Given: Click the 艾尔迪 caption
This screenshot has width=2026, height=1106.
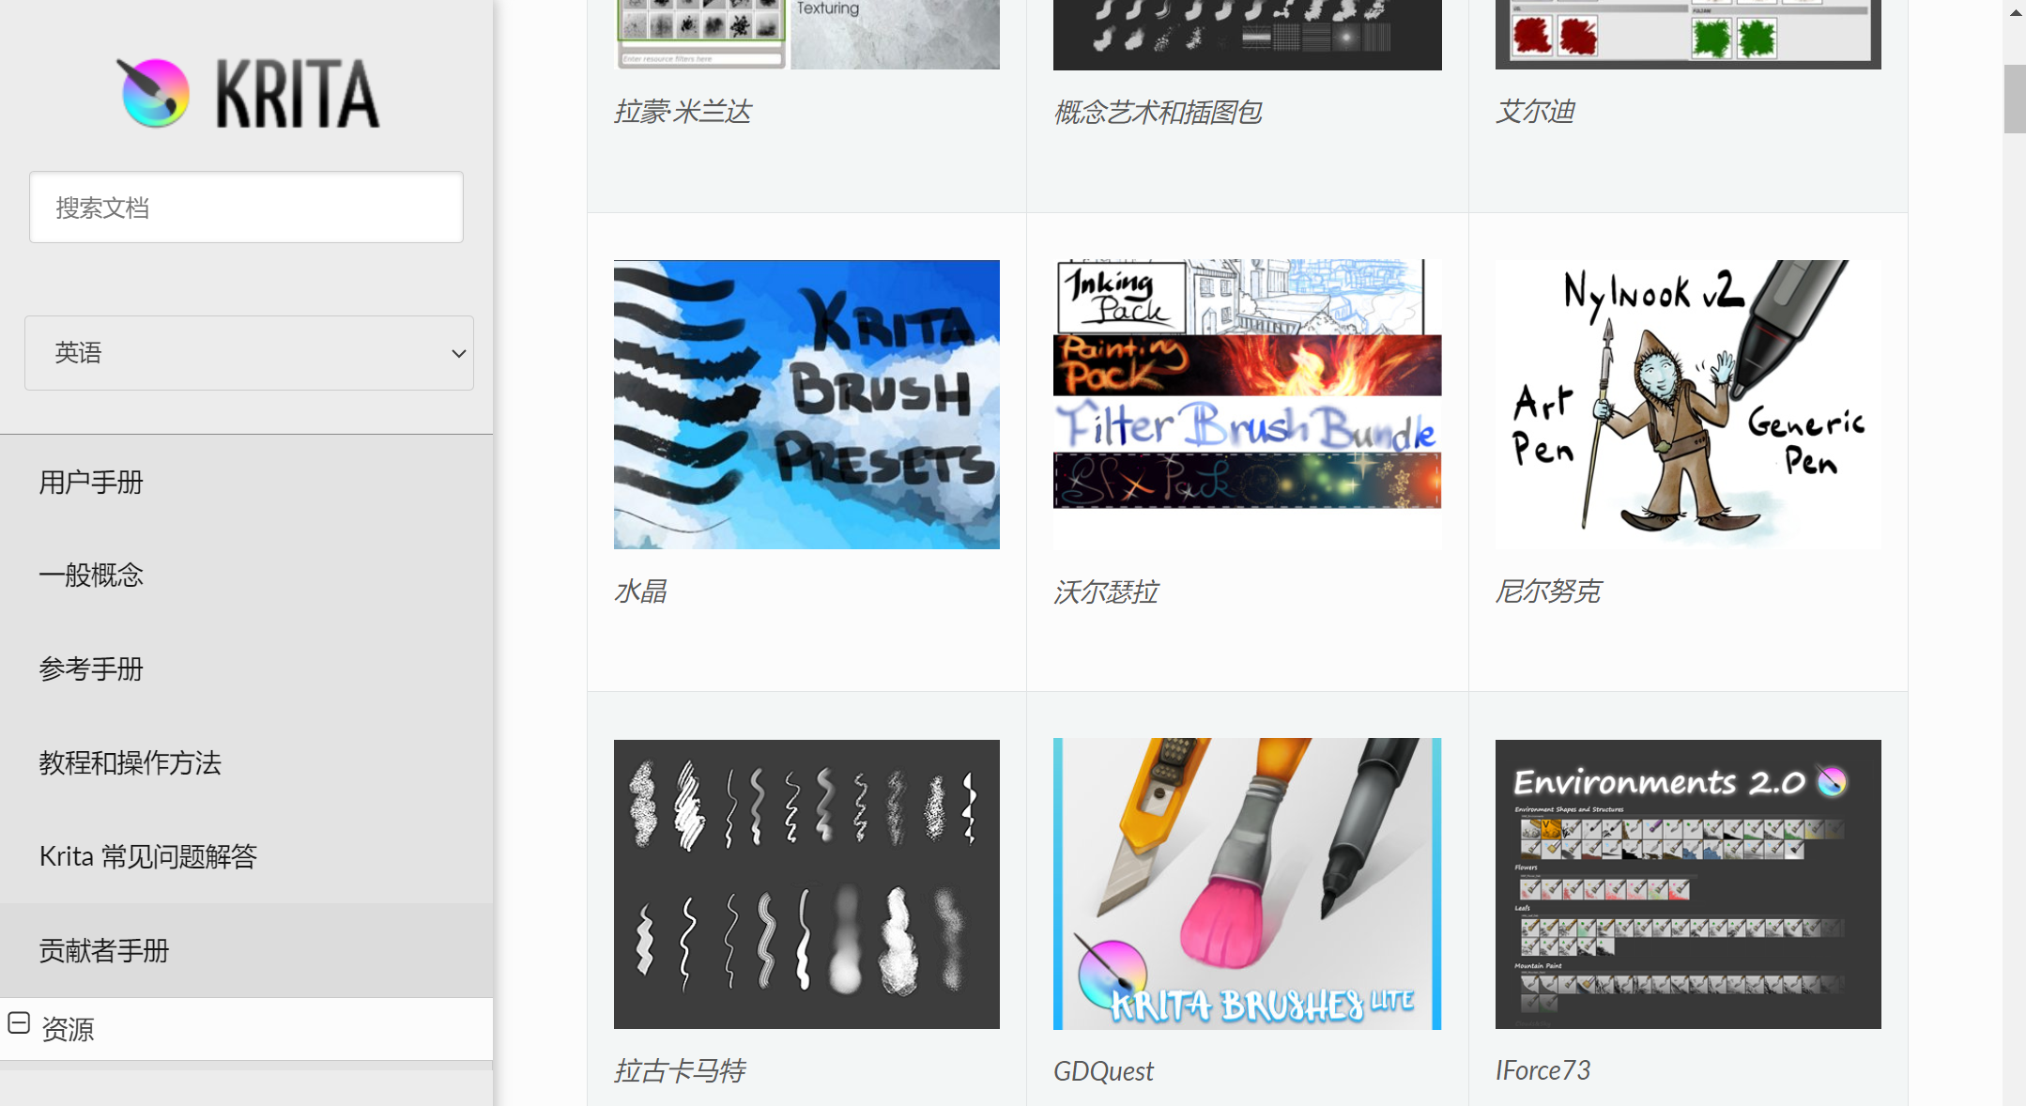Looking at the screenshot, I should point(1535,112).
